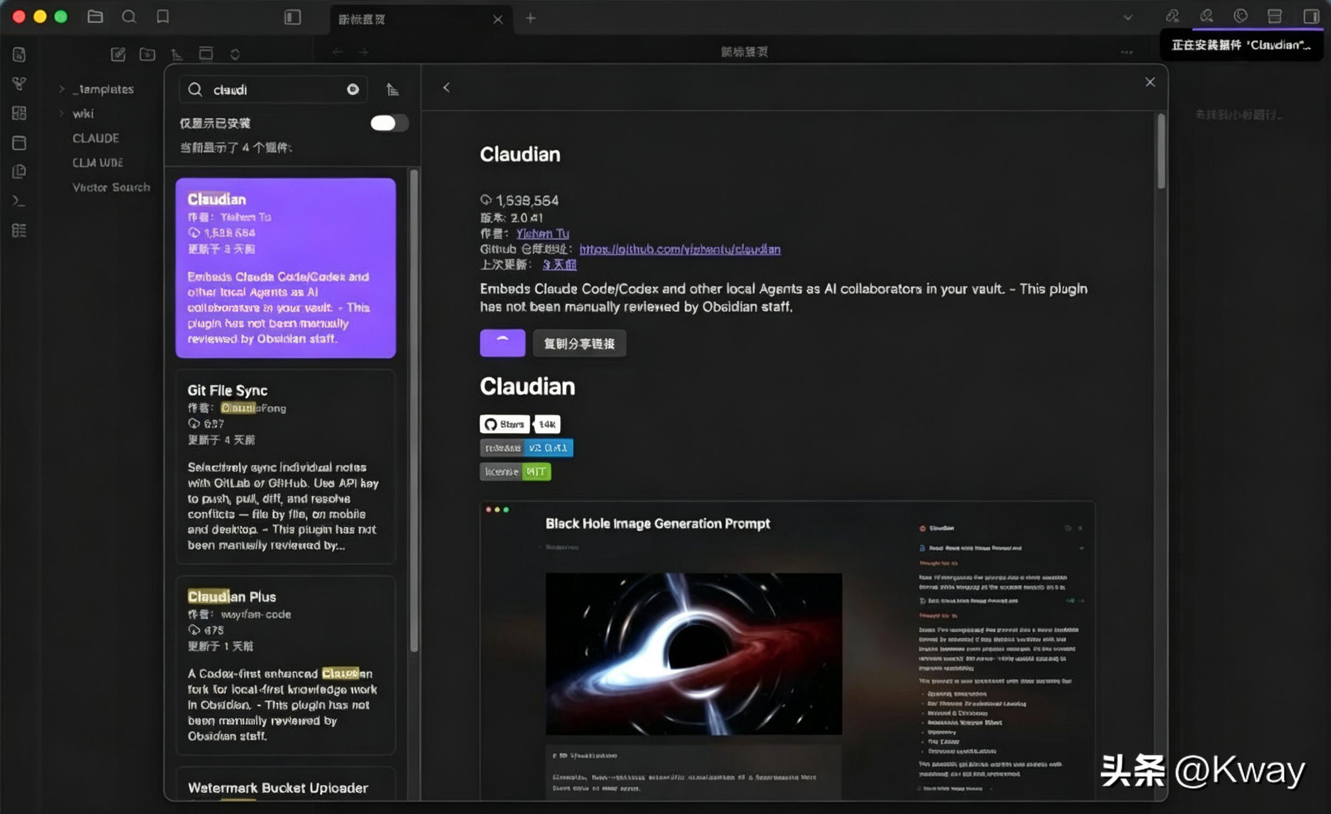Click the plugin details pane scrollbar
The width and height of the screenshot is (1331, 814).
tap(1161, 151)
